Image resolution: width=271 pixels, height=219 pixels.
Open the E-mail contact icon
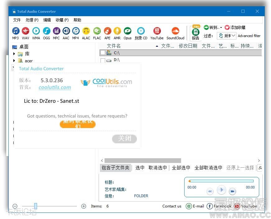pos(189,206)
